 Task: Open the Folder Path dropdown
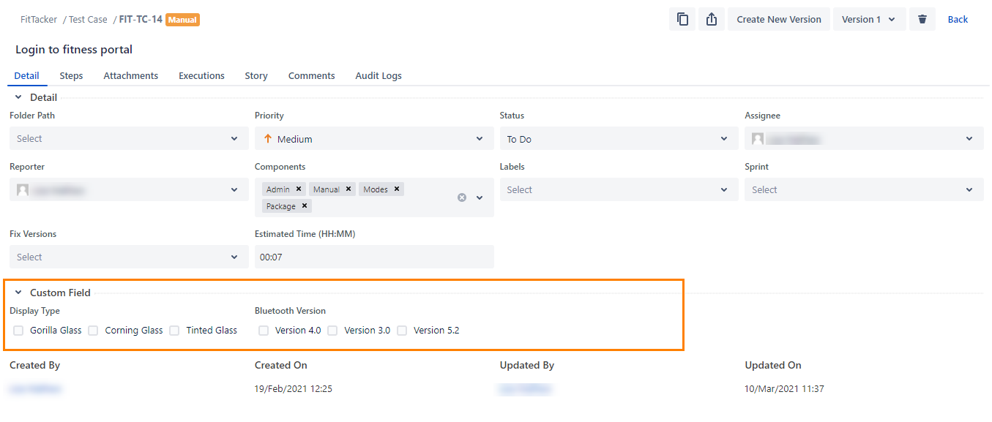[x=129, y=138]
